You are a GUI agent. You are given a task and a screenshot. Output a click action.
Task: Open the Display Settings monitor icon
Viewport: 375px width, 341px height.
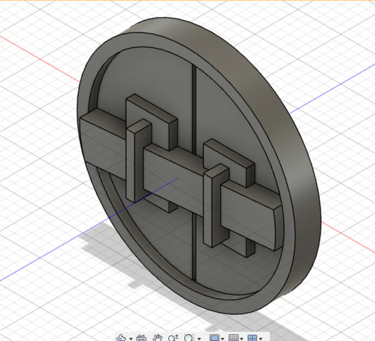pyautogui.click(x=214, y=338)
